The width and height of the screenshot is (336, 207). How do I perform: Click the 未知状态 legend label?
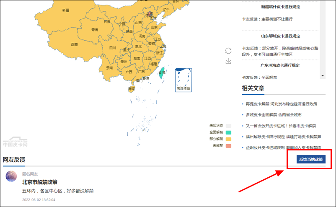pos(216,126)
